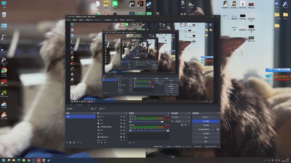This screenshot has height=163, width=291.
Task: Open the 编辑(E) menu
Action: point(75,20)
